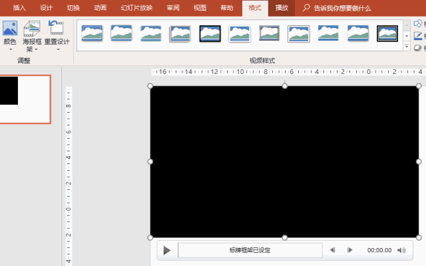Step forward one frame in video controls
This screenshot has width=426, height=266.
pos(349,250)
